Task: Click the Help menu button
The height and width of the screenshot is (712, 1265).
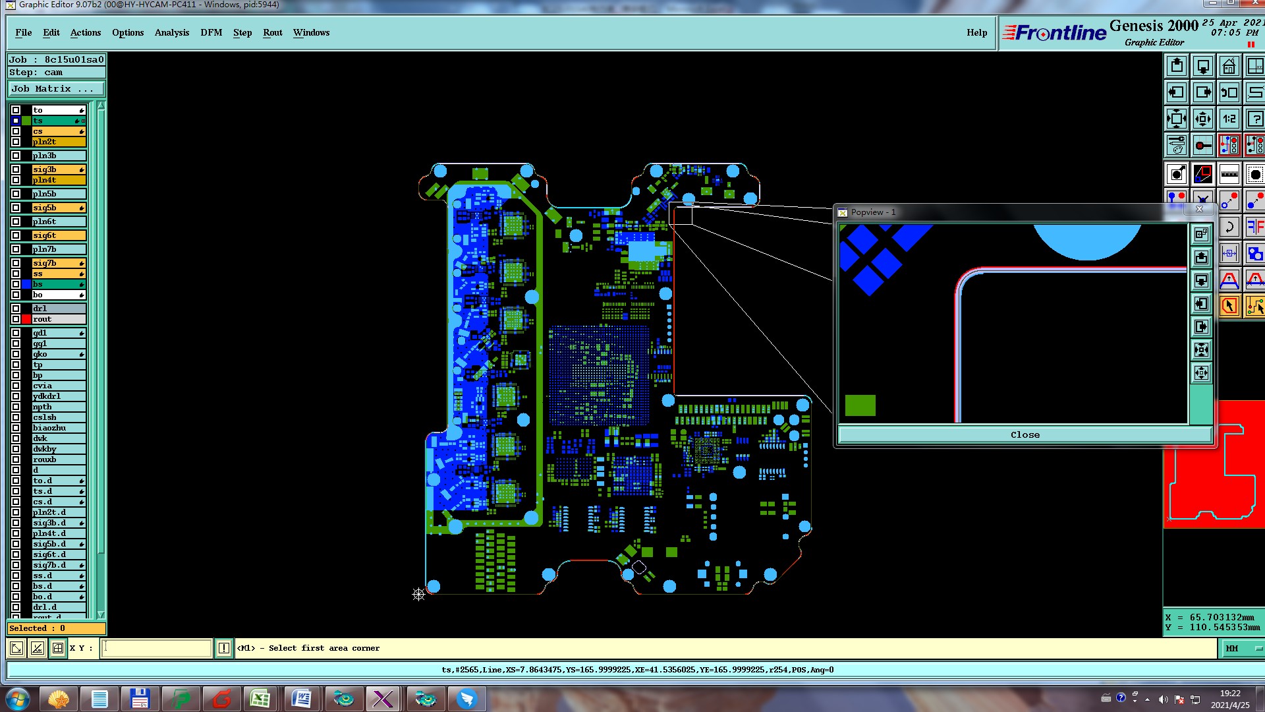Action: pos(976,32)
